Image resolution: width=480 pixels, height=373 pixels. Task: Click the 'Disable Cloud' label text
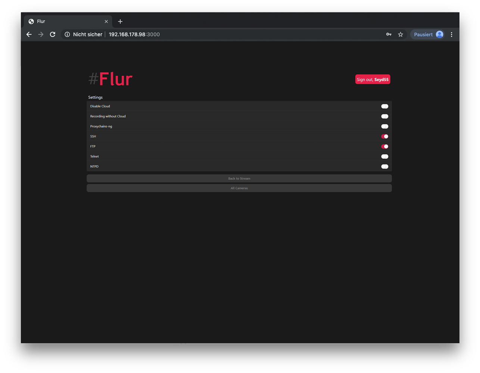point(100,106)
